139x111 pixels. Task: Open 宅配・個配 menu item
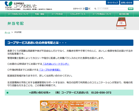coord(40,14)
